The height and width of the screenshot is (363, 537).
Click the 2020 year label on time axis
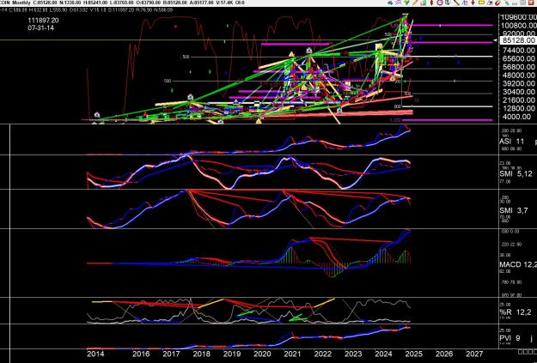(262, 354)
